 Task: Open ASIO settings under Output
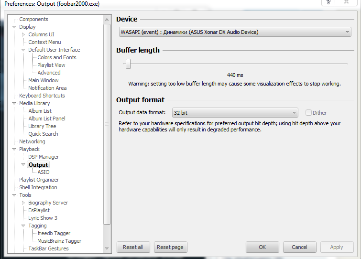[x=44, y=172]
